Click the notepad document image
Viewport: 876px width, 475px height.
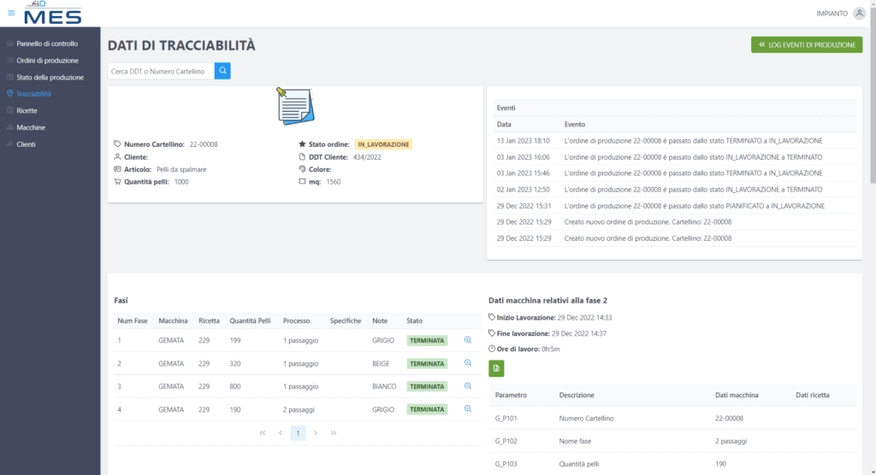point(296,107)
